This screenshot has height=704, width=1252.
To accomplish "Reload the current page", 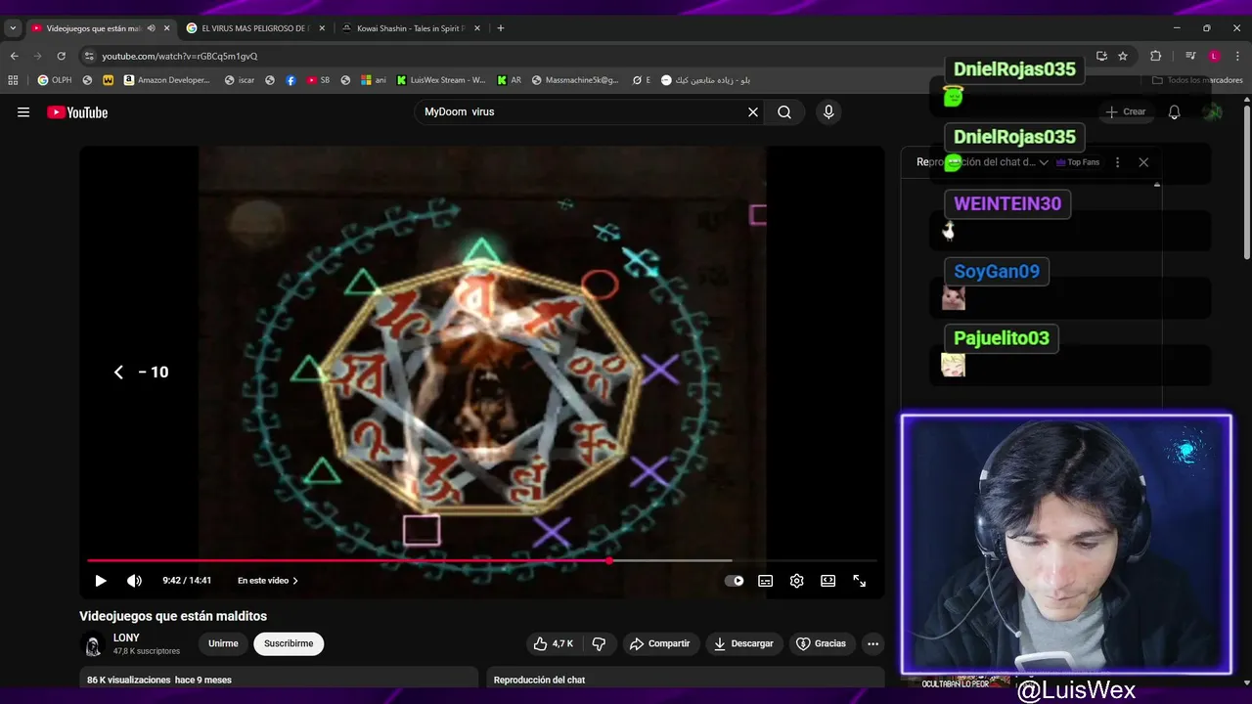I will coord(61,56).
